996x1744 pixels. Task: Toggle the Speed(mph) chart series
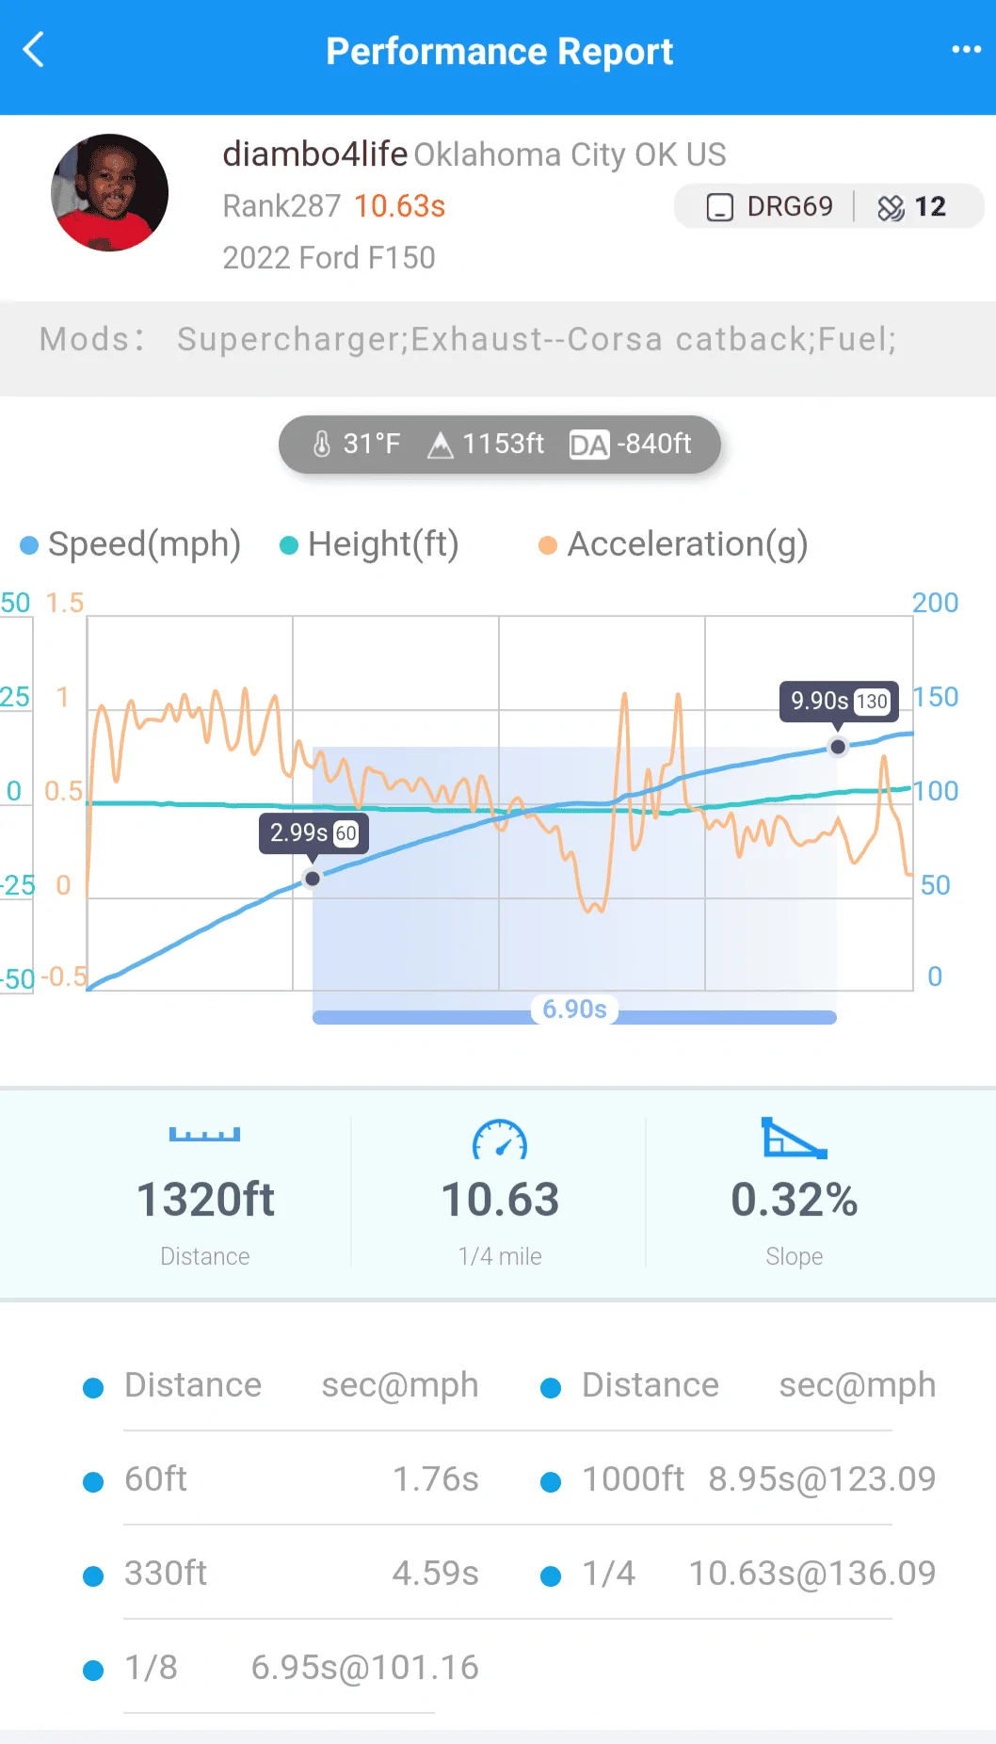pos(131,544)
